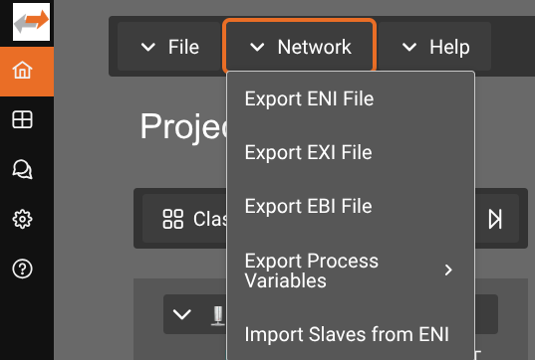The height and width of the screenshot is (360, 535).
Task: Open the chat messages sidebar icon
Action: point(23,169)
